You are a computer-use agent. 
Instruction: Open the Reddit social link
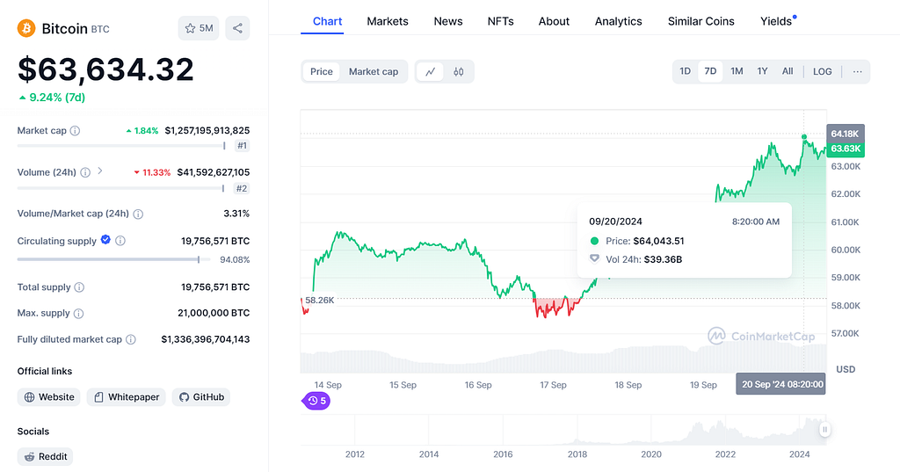pos(46,456)
